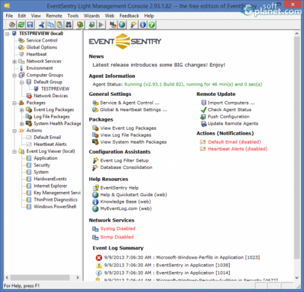Click the red error icon for Perflib event
The width and height of the screenshot is (304, 292).
(x=98, y=257)
